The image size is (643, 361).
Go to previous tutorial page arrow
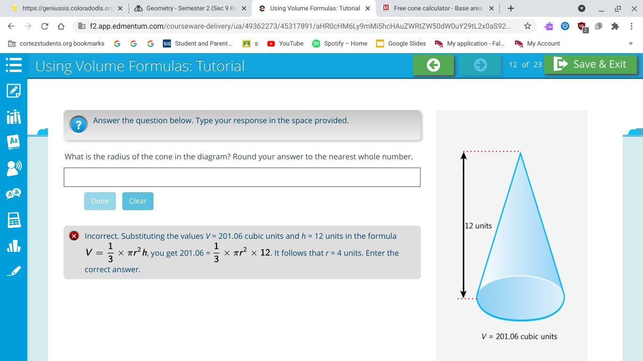pyautogui.click(x=433, y=65)
